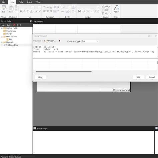The image size is (158, 158).
Task: Click inside the SQL query text editor
Action: tap(95, 51)
